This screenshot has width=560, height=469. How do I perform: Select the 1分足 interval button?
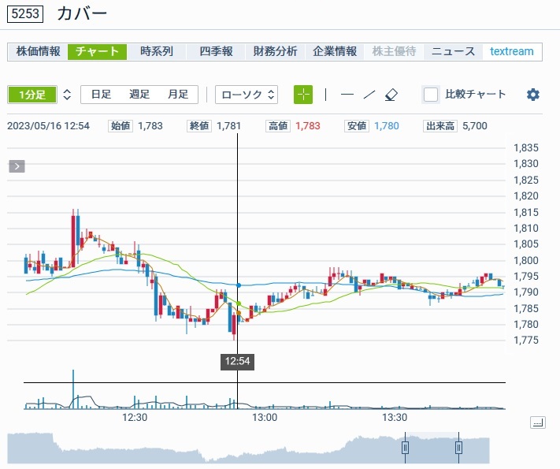click(x=32, y=95)
